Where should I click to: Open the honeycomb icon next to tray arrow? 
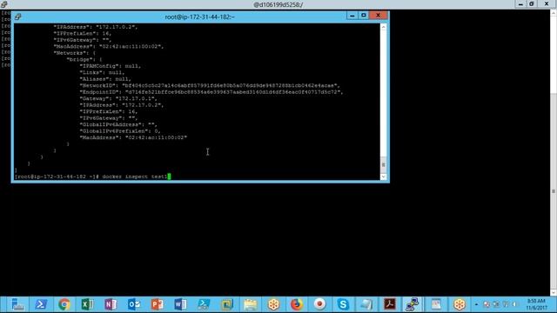(x=460, y=304)
